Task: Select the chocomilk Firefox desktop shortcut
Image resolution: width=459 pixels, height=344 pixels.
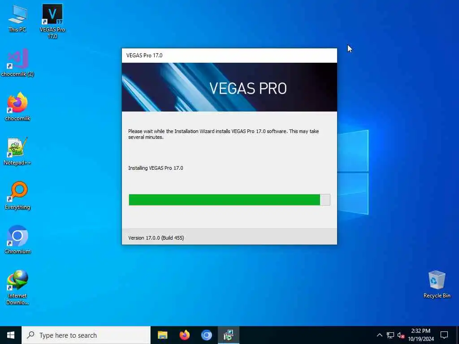Action: [17, 107]
